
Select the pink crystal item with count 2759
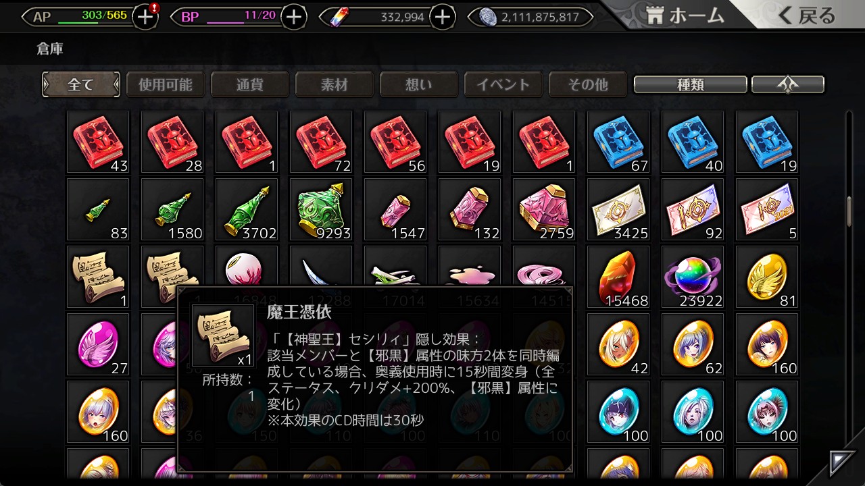pyautogui.click(x=544, y=209)
